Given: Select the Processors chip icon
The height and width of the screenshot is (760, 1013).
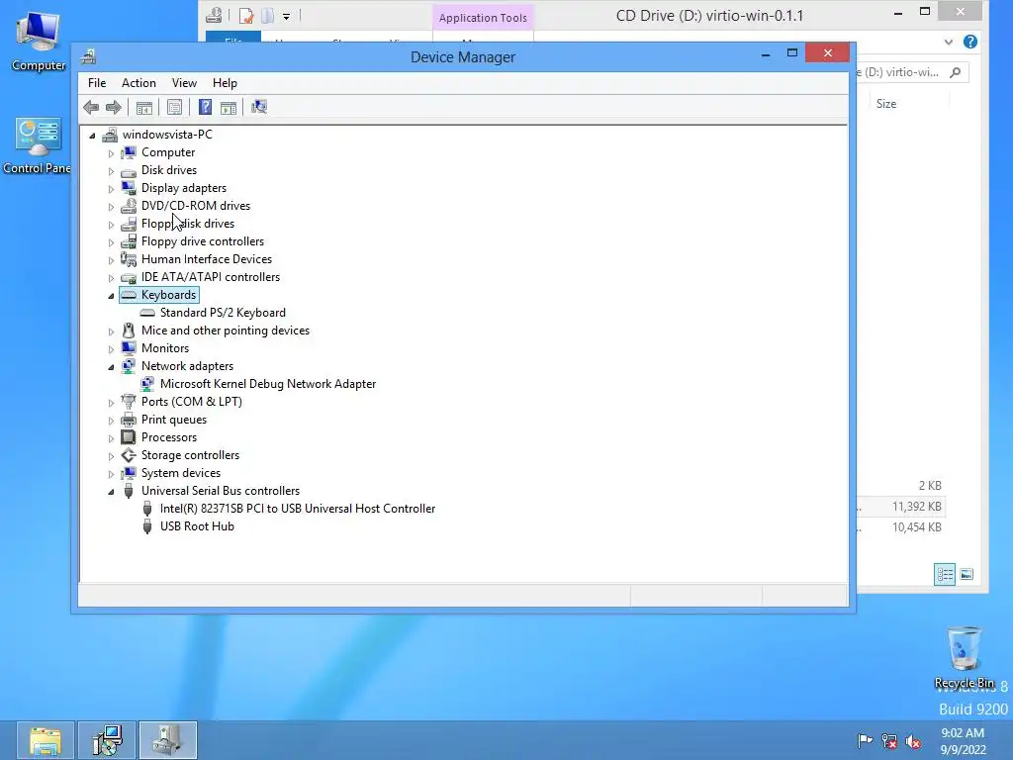Looking at the screenshot, I should coord(129,437).
